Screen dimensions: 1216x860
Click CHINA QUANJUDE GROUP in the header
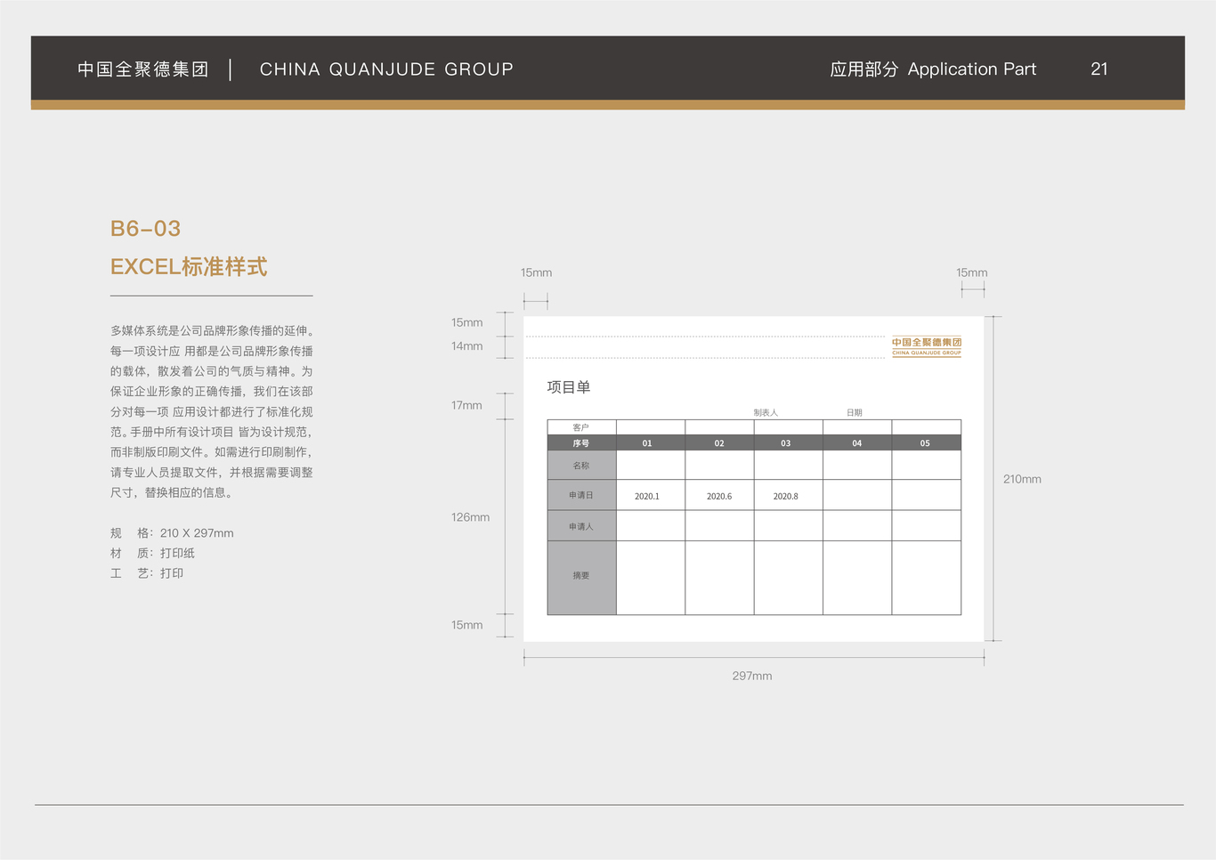click(x=386, y=69)
